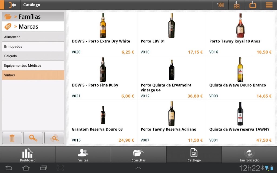The width and height of the screenshot is (277, 173).
Task: Click the title 'DOW'S - Porto Fine Ruby'
Action: (95, 85)
